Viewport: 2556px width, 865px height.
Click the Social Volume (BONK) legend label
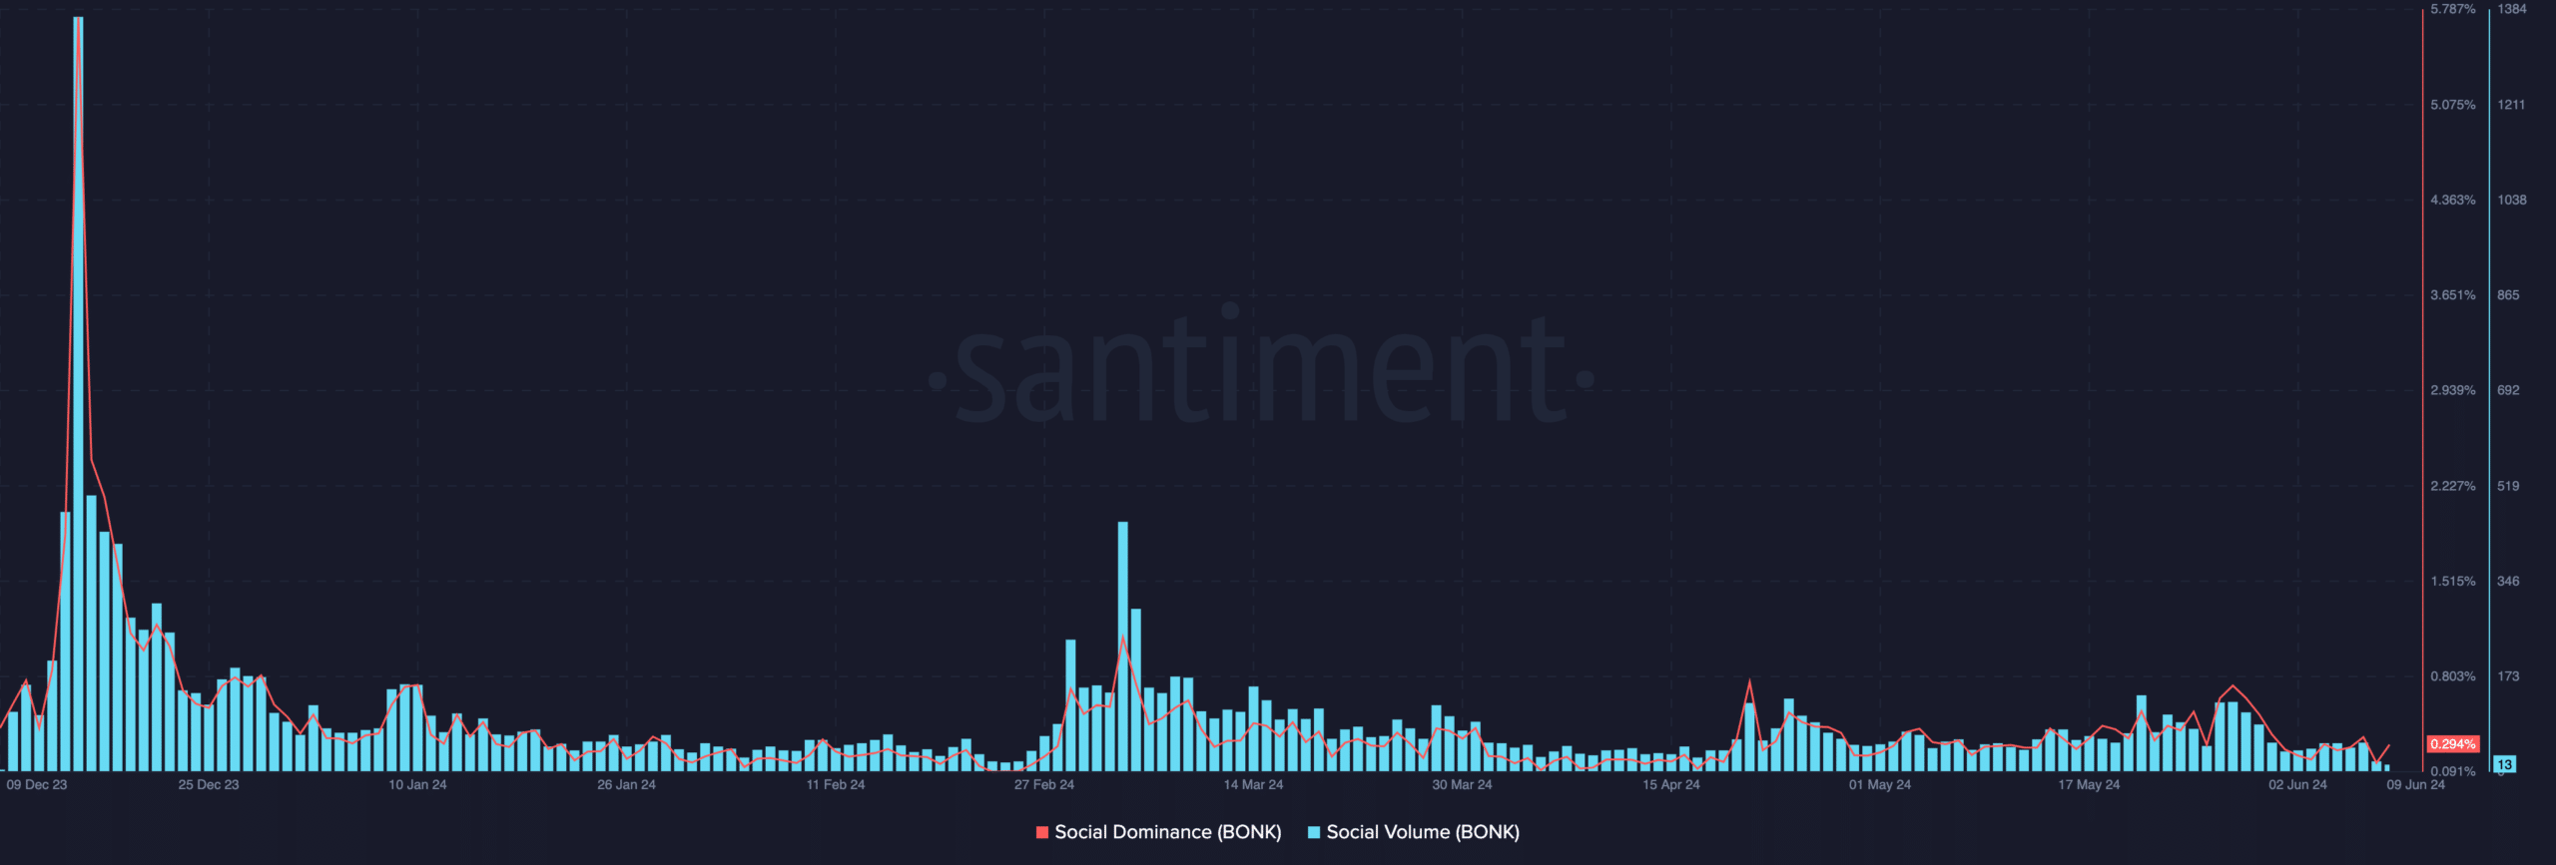coord(1422,832)
